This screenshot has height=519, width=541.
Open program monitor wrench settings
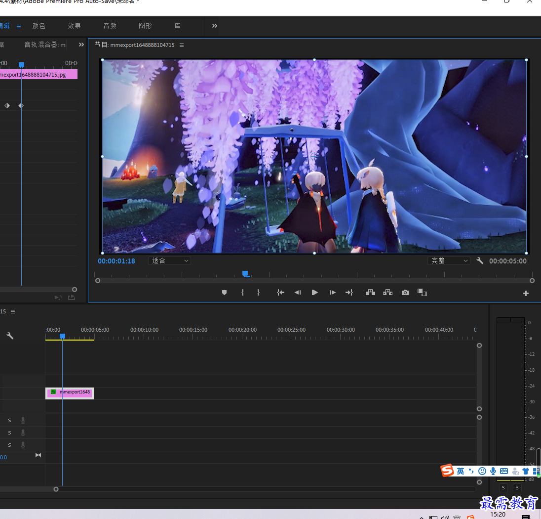(480, 260)
